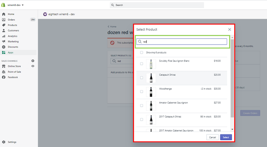
Task: Tick the Showing 6 products checkbox
Action: pos(142,53)
